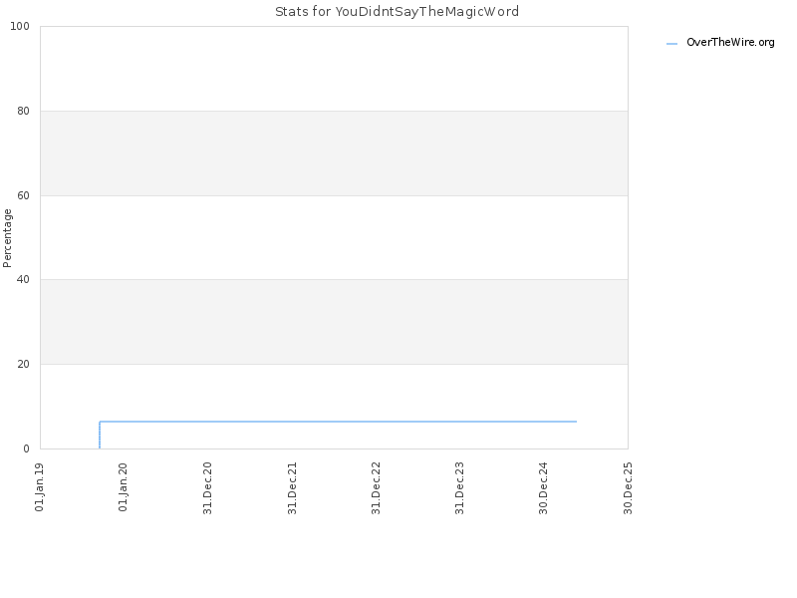
Task: Click the OverTheWire.org legend label
Action: [x=730, y=42]
